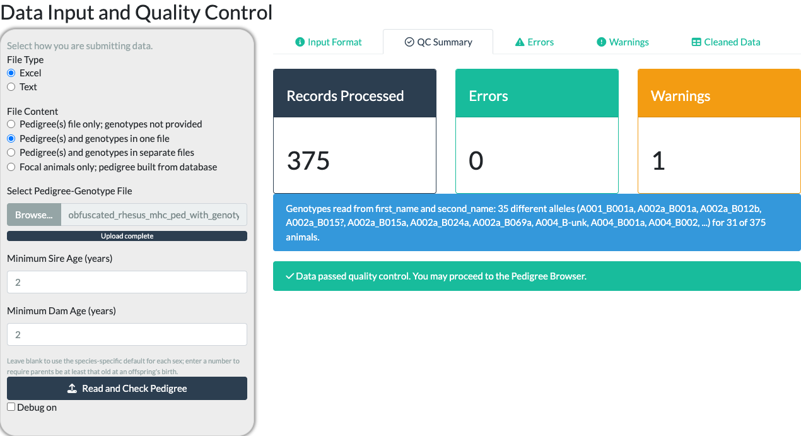This screenshot has width=801, height=436.
Task: Click the warning triangle icon beside Errors
Action: [x=520, y=42]
